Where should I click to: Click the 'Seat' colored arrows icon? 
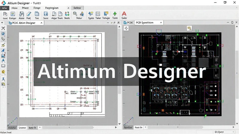67,14
